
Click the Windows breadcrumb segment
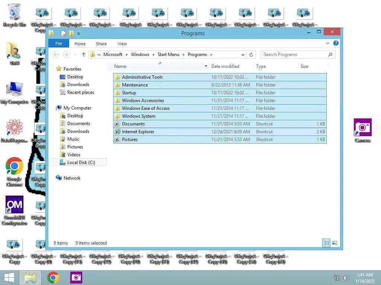point(140,55)
